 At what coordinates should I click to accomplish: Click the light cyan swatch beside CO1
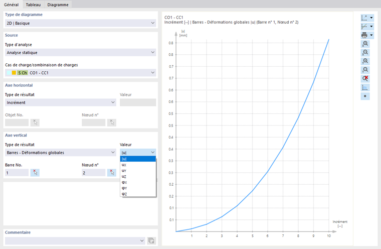tap(9, 73)
